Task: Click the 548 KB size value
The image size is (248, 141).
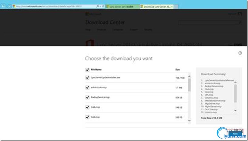Action: 179,108
